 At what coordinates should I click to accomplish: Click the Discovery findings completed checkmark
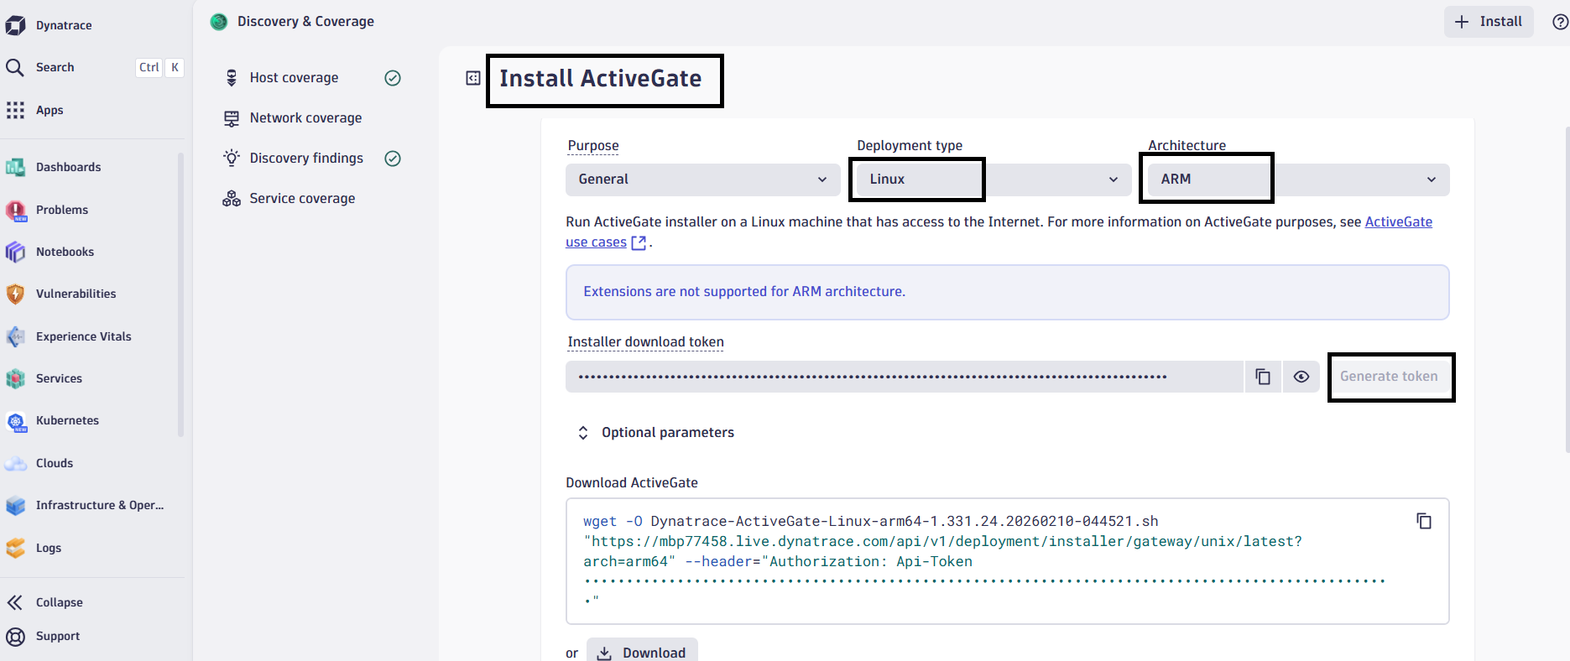393,159
